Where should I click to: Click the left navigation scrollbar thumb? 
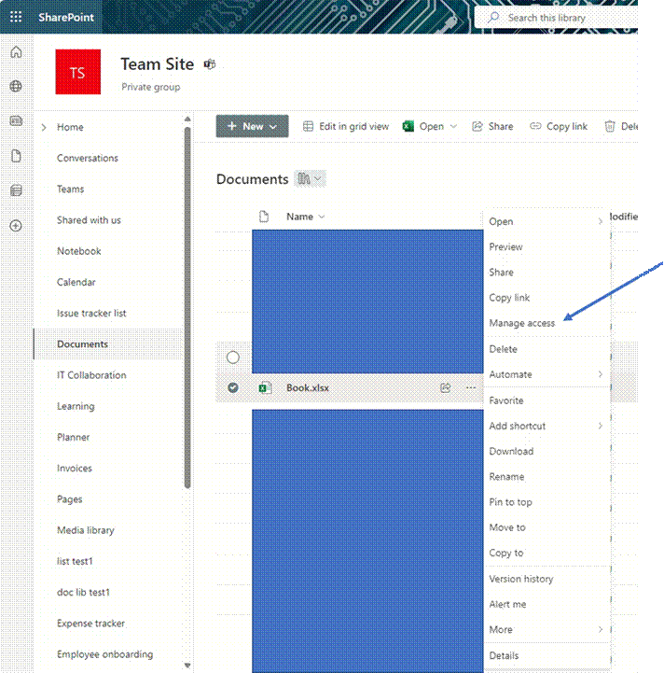187,307
